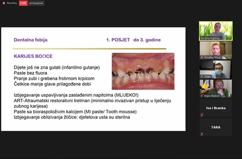Click the '1. POSJET do 3. godine' heading
242x159 pixels.
pyautogui.click(x=133, y=40)
